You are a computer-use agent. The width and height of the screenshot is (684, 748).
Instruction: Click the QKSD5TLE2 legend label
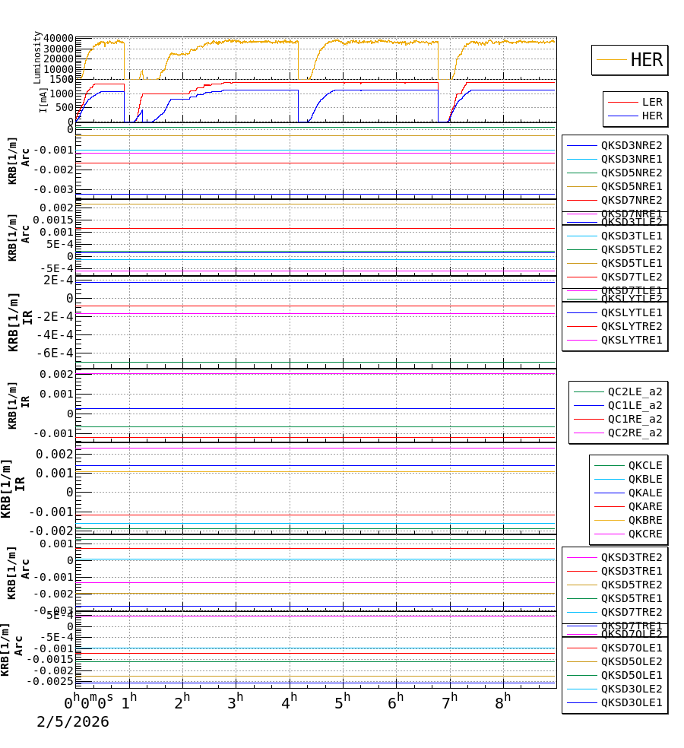(632, 249)
